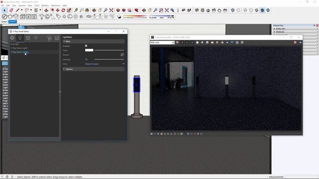The image size is (319, 179).
Task: Select the Paint Bucket tool
Action: [87, 10]
